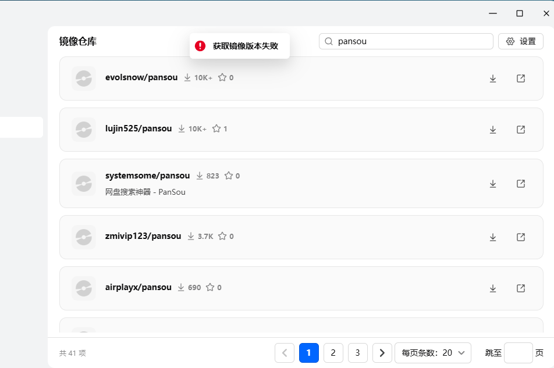Select the highlighted sidebar item
Screen dimensions: 554x368
[x=22, y=127]
